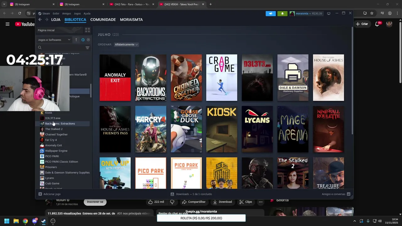Image resolution: width=402 pixels, height=226 pixels.
Task: Expand the Jogos e Softwares dropdown
Action: (54, 40)
